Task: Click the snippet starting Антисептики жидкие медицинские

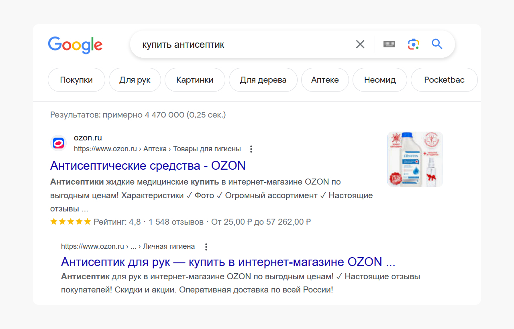Action: point(212,195)
